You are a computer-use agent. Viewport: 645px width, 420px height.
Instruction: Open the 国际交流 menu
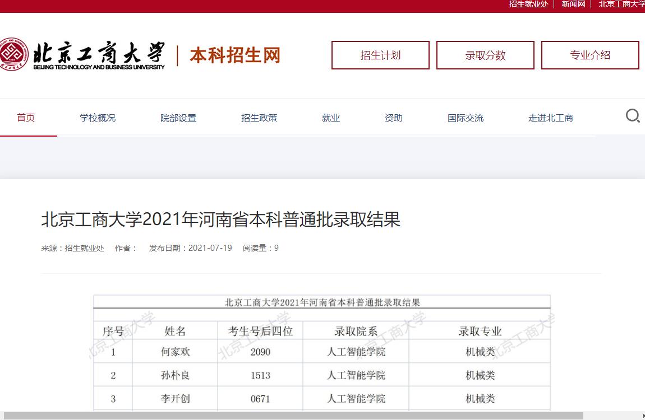point(466,118)
